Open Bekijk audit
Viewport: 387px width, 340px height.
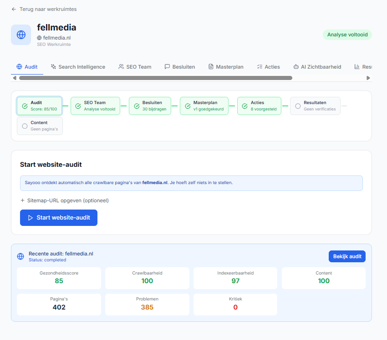tap(347, 256)
